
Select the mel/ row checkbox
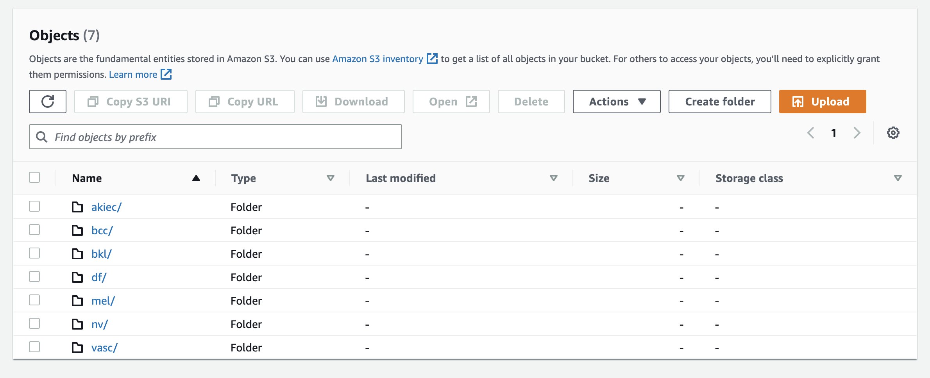click(34, 300)
